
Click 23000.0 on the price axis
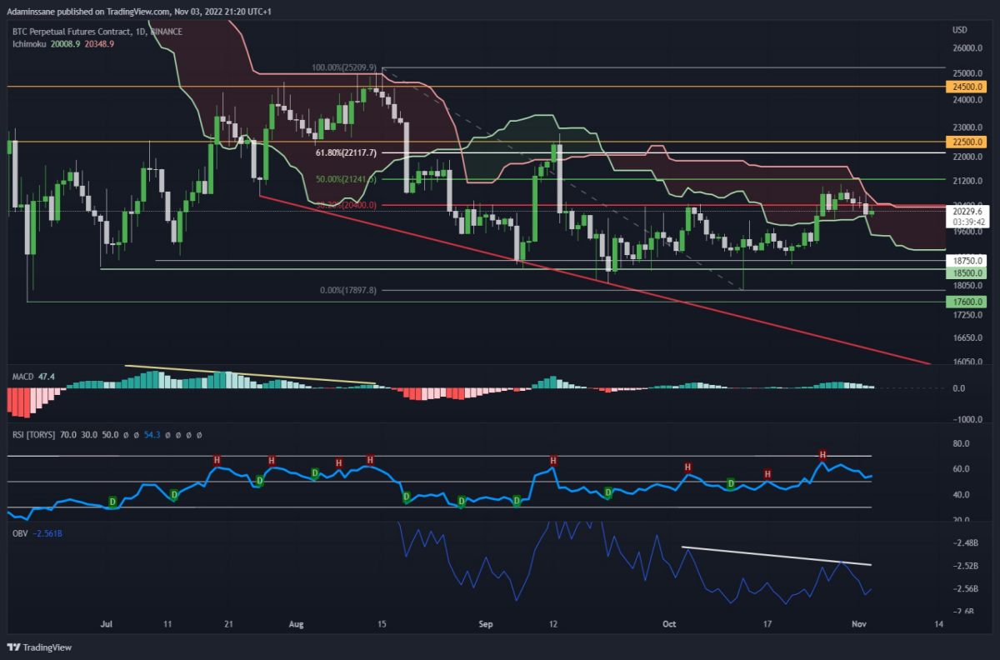pos(968,127)
